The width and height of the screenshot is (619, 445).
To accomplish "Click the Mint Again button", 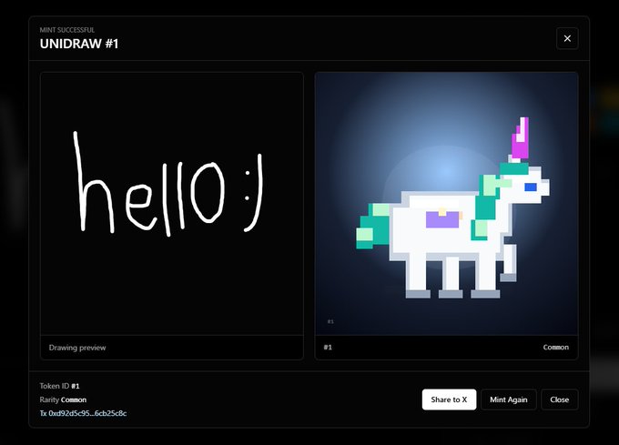I will (x=509, y=399).
